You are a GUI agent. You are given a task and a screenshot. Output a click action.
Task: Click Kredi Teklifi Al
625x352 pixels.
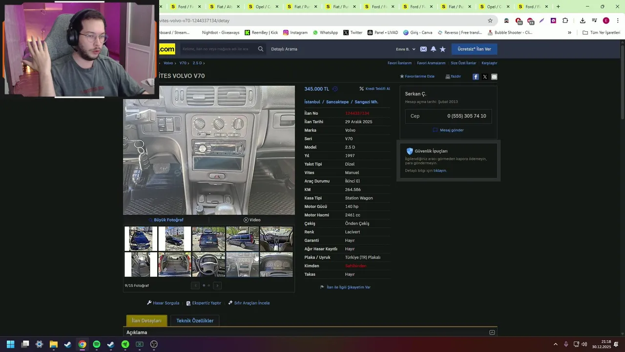point(375,89)
